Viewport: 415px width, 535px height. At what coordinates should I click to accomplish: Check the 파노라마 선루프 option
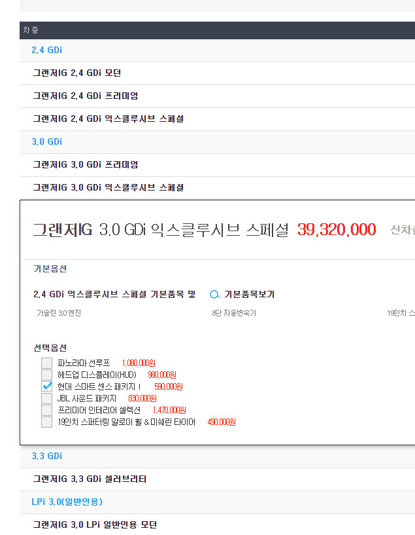click(x=46, y=363)
